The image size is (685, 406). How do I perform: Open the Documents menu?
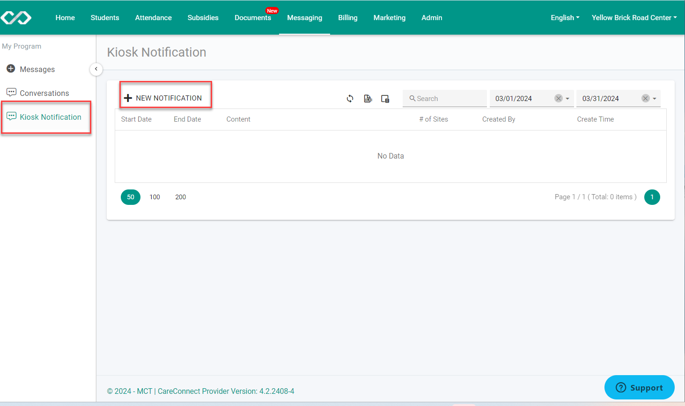pyautogui.click(x=253, y=18)
